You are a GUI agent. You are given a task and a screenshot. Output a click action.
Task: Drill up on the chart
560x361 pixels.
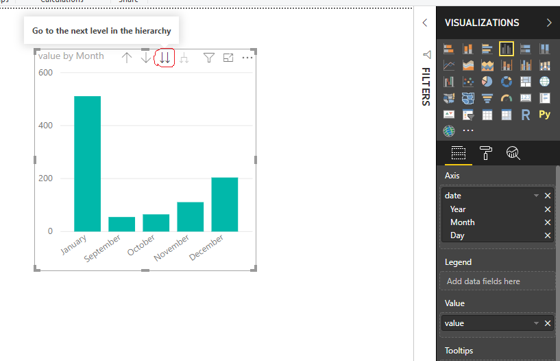[x=127, y=58]
